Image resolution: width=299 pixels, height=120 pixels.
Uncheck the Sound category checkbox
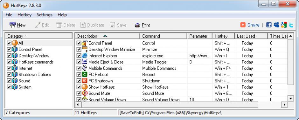point(9,81)
